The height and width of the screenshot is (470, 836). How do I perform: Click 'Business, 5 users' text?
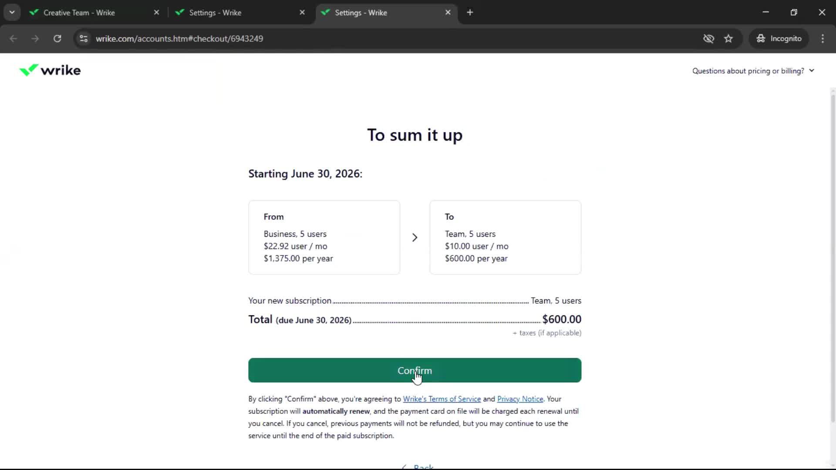coord(295,234)
